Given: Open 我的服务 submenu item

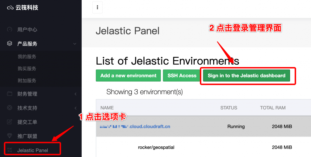Looking at the screenshot, I should (27, 56).
